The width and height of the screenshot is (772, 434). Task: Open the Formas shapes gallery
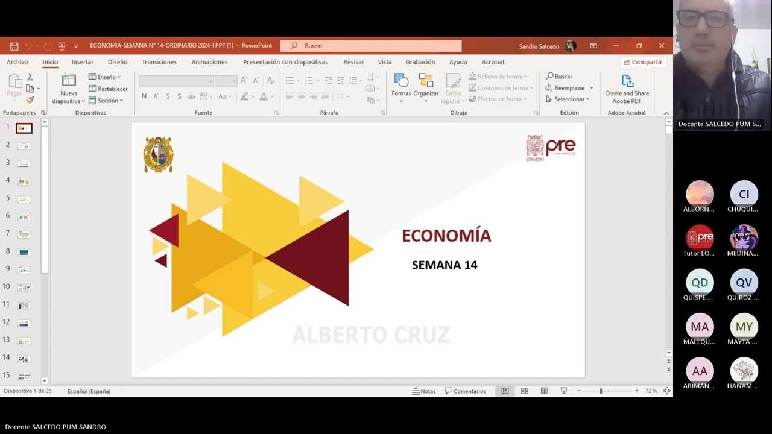pyautogui.click(x=401, y=88)
